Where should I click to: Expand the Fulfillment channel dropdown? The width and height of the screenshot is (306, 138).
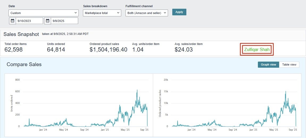point(146,13)
